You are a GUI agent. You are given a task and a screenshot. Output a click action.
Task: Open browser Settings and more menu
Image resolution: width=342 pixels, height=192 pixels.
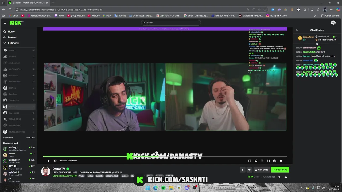pyautogui.click(x=331, y=10)
